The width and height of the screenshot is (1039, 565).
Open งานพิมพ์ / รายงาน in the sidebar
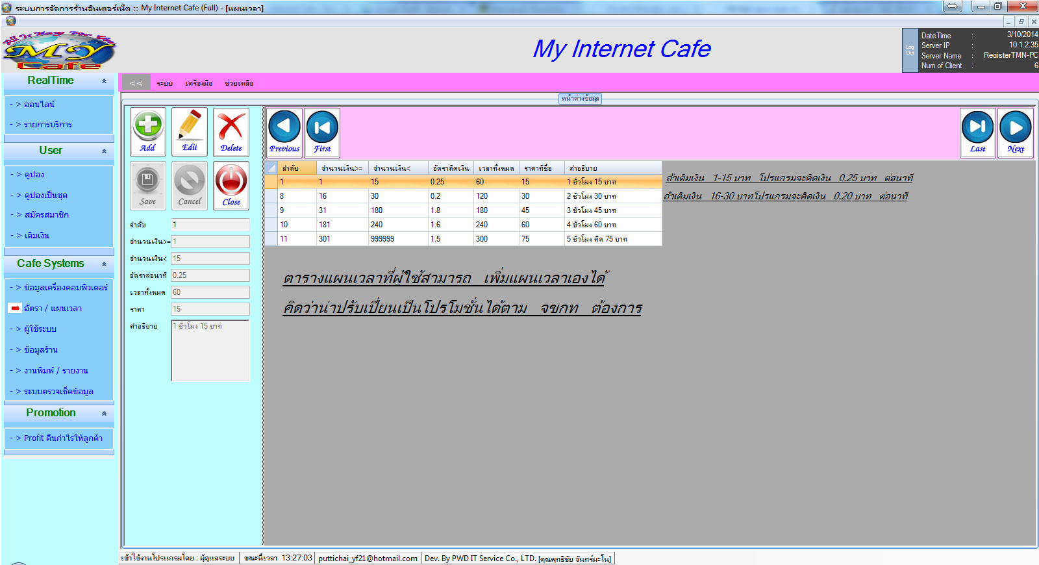pyautogui.click(x=56, y=371)
